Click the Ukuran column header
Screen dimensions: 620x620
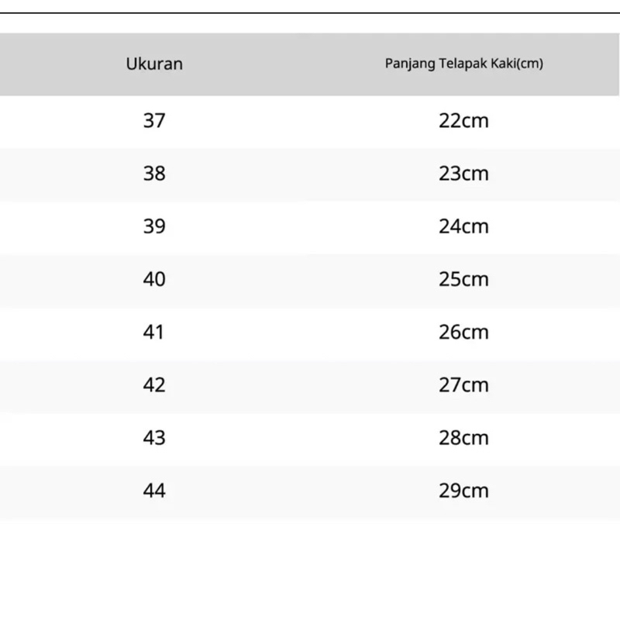pos(154,64)
